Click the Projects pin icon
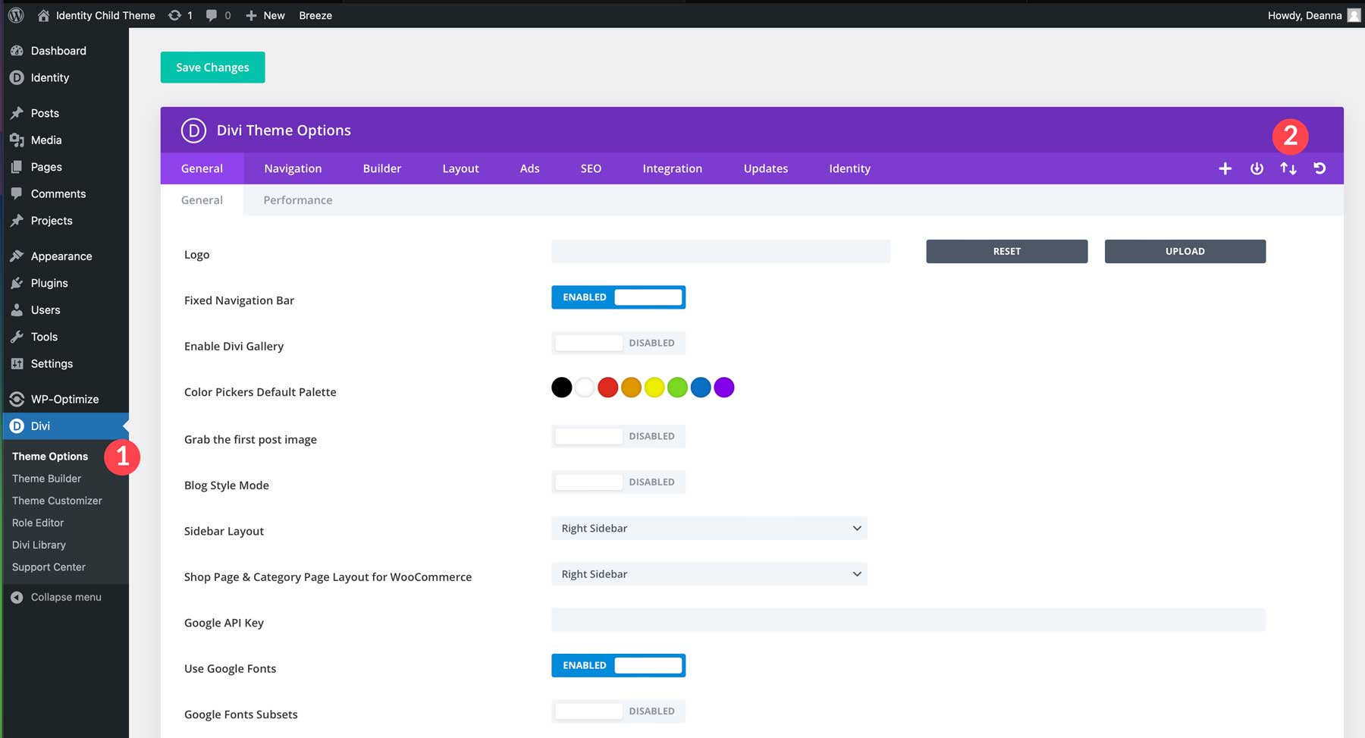Viewport: 1365px width, 738px height. (x=17, y=221)
